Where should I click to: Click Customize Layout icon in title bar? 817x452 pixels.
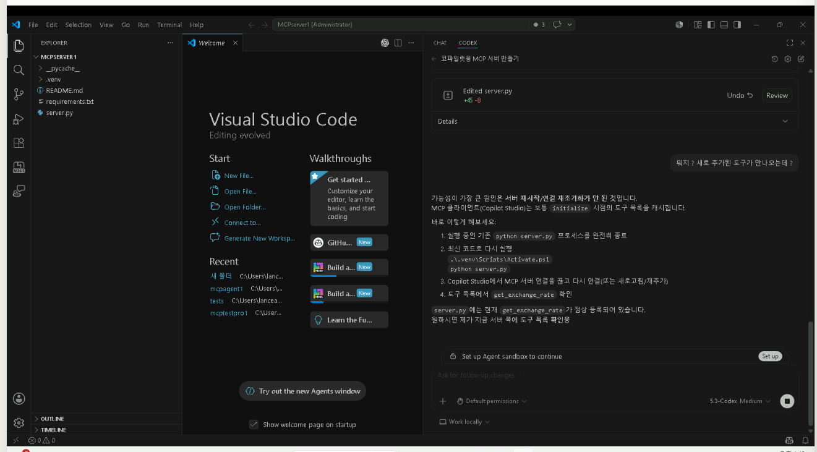pos(698,25)
